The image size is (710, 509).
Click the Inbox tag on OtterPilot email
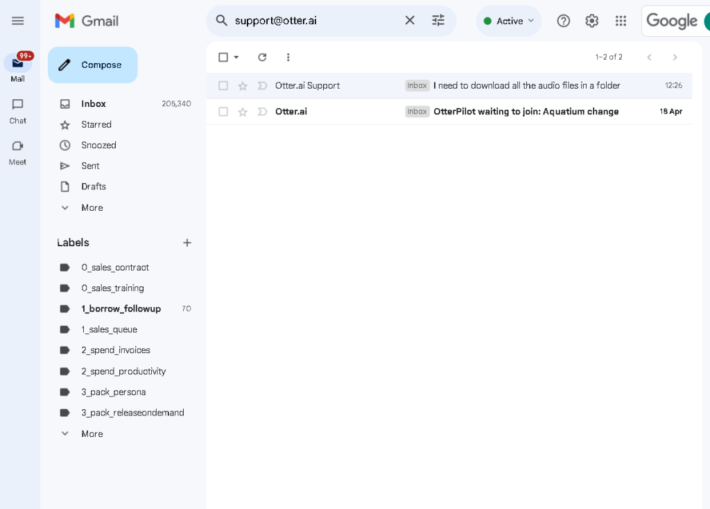(x=417, y=112)
